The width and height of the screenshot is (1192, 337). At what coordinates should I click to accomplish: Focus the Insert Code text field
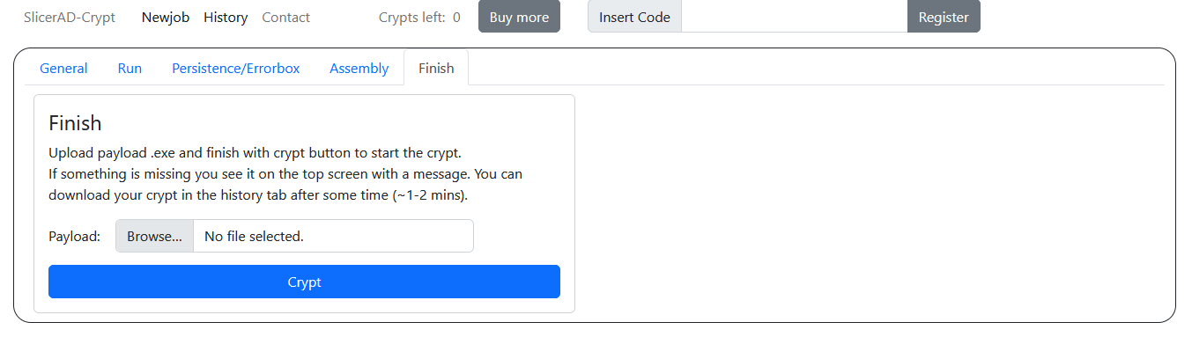point(795,17)
